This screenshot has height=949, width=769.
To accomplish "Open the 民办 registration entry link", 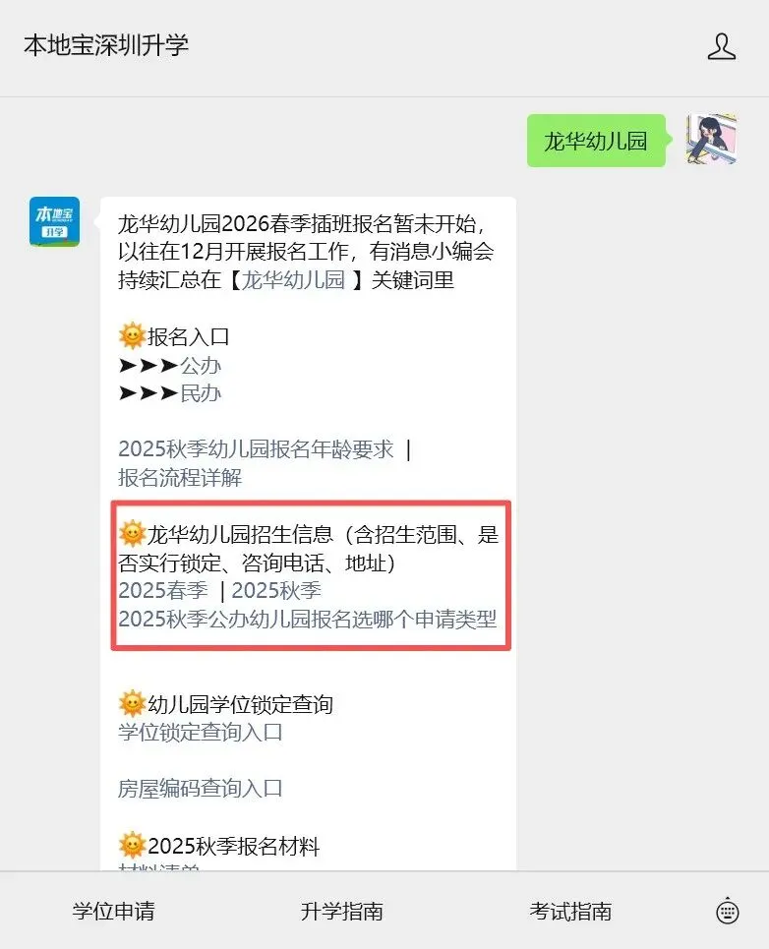I will (x=201, y=393).
